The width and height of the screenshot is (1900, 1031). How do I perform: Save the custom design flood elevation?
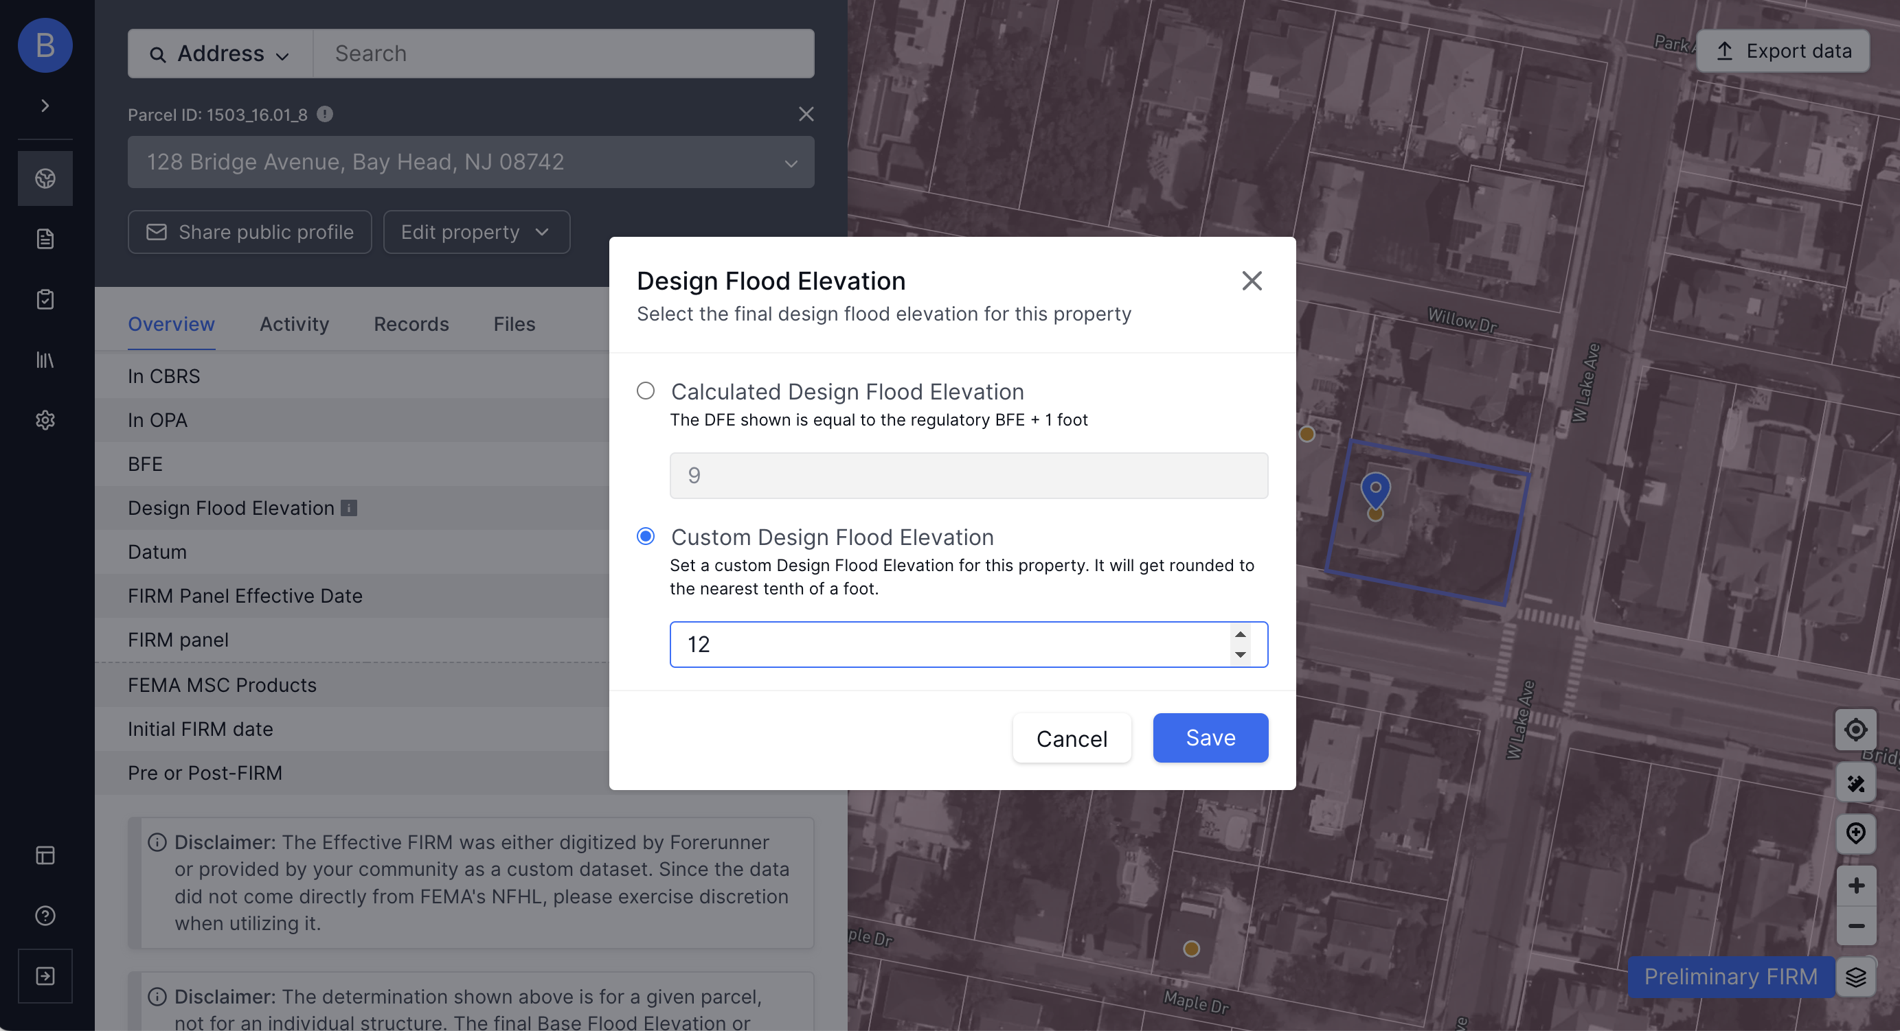pyautogui.click(x=1210, y=738)
